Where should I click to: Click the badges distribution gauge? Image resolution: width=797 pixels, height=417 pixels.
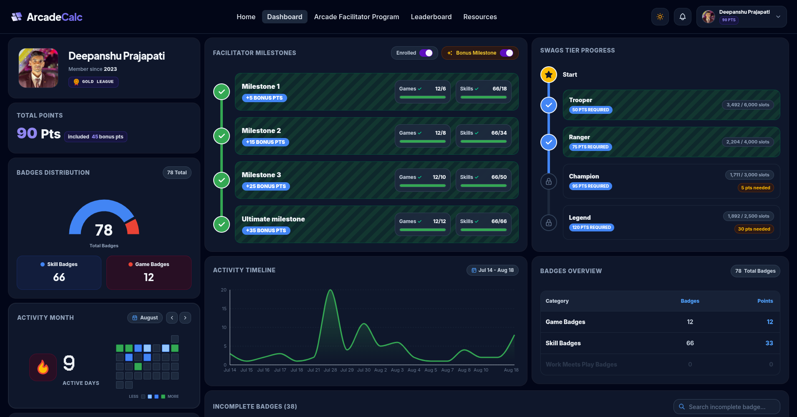(104, 217)
